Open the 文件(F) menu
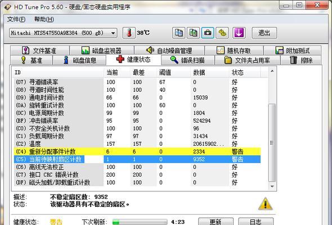The width and height of the screenshot is (332, 225). click(16, 20)
